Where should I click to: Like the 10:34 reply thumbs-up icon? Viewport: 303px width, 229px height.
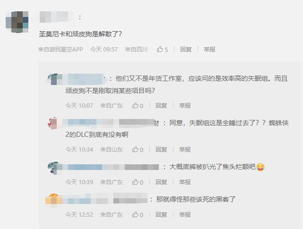click(135, 149)
